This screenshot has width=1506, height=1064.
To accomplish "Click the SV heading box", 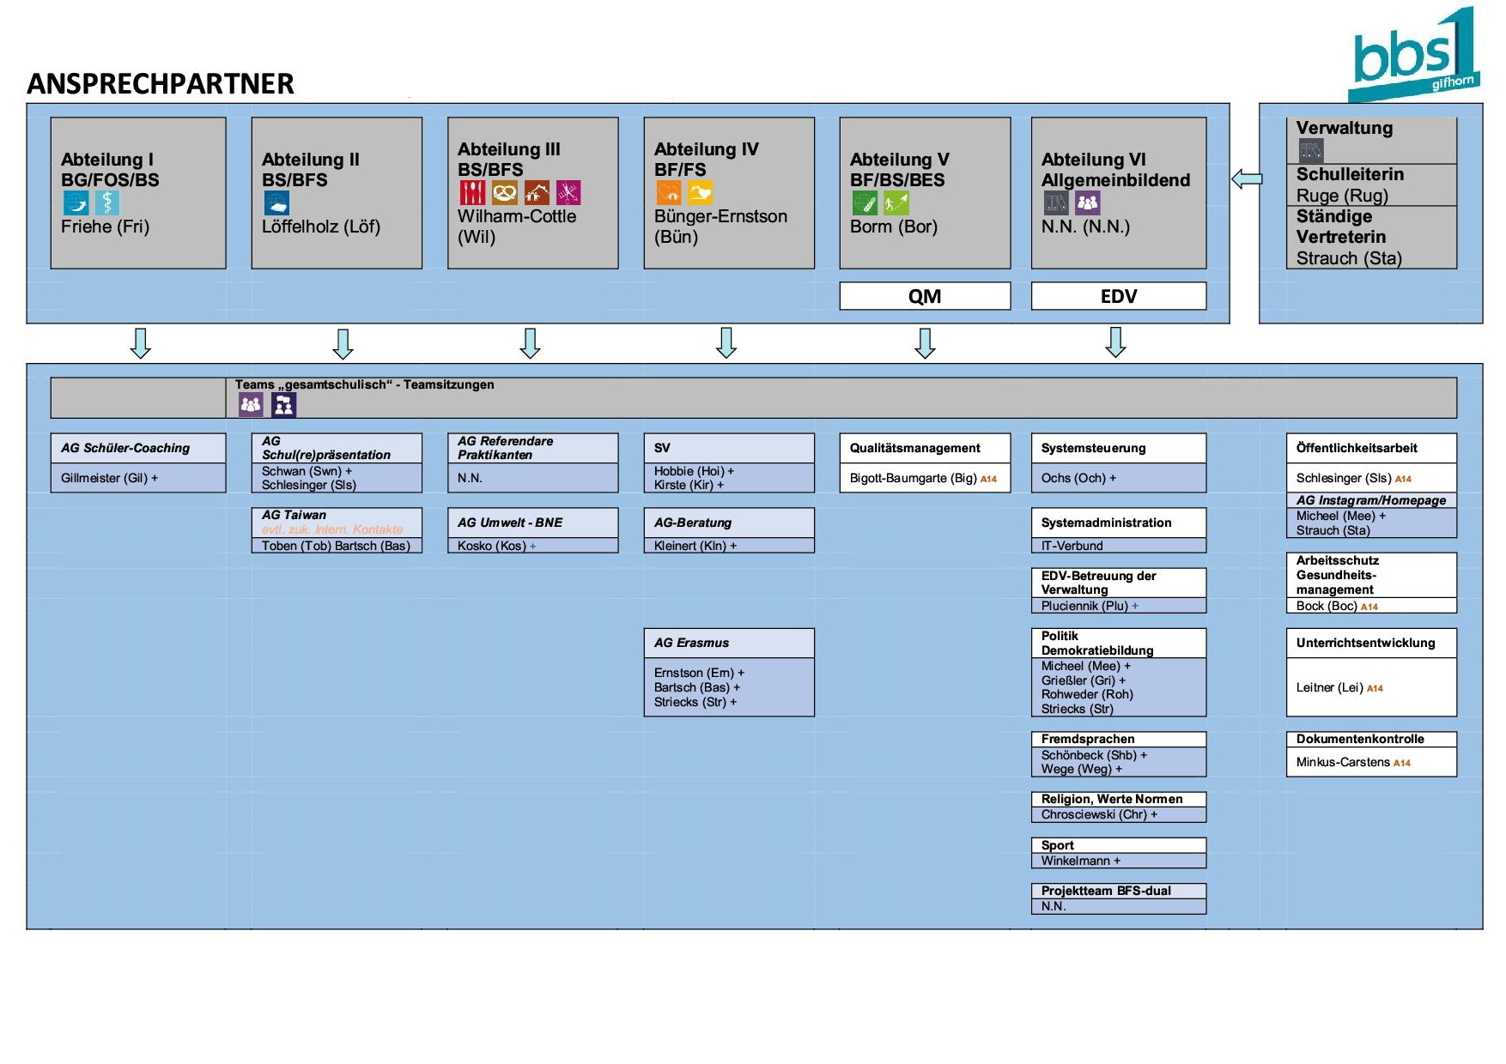I will [729, 448].
